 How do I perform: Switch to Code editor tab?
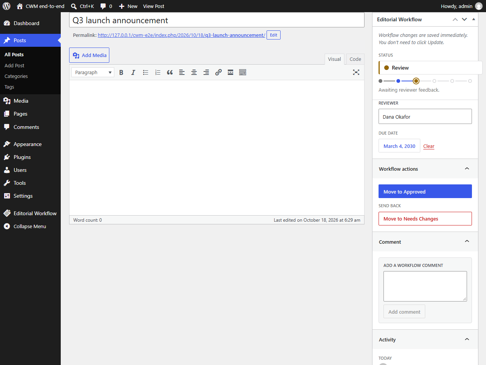click(x=355, y=59)
